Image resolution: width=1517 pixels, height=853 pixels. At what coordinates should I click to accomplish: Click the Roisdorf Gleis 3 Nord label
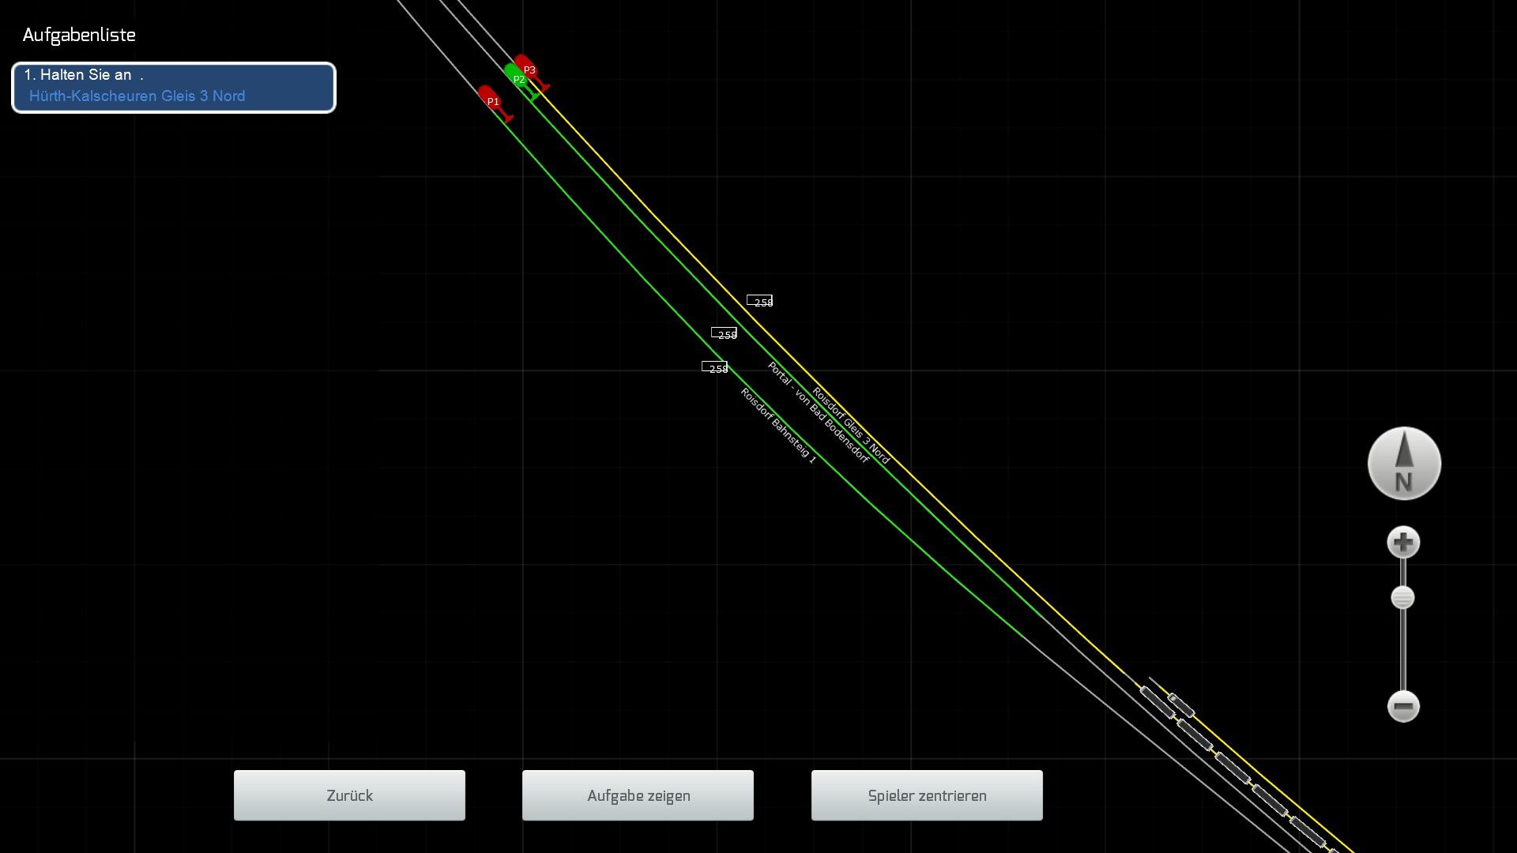point(851,426)
